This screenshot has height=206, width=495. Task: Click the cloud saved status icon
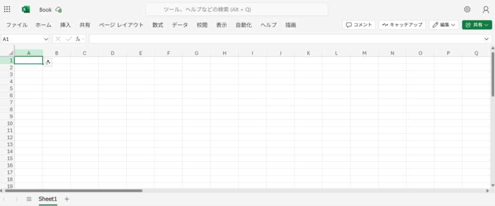58,10
